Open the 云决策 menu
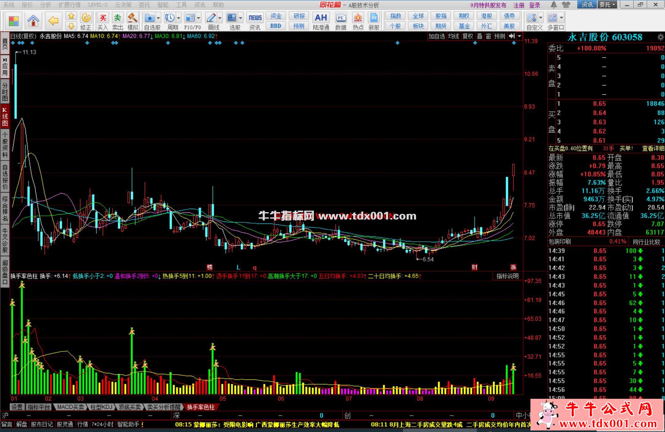The image size is (665, 432). pyautogui.click(x=123, y=5)
